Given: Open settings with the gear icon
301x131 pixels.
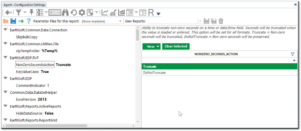Looking at the screenshot, I should pos(82,12).
